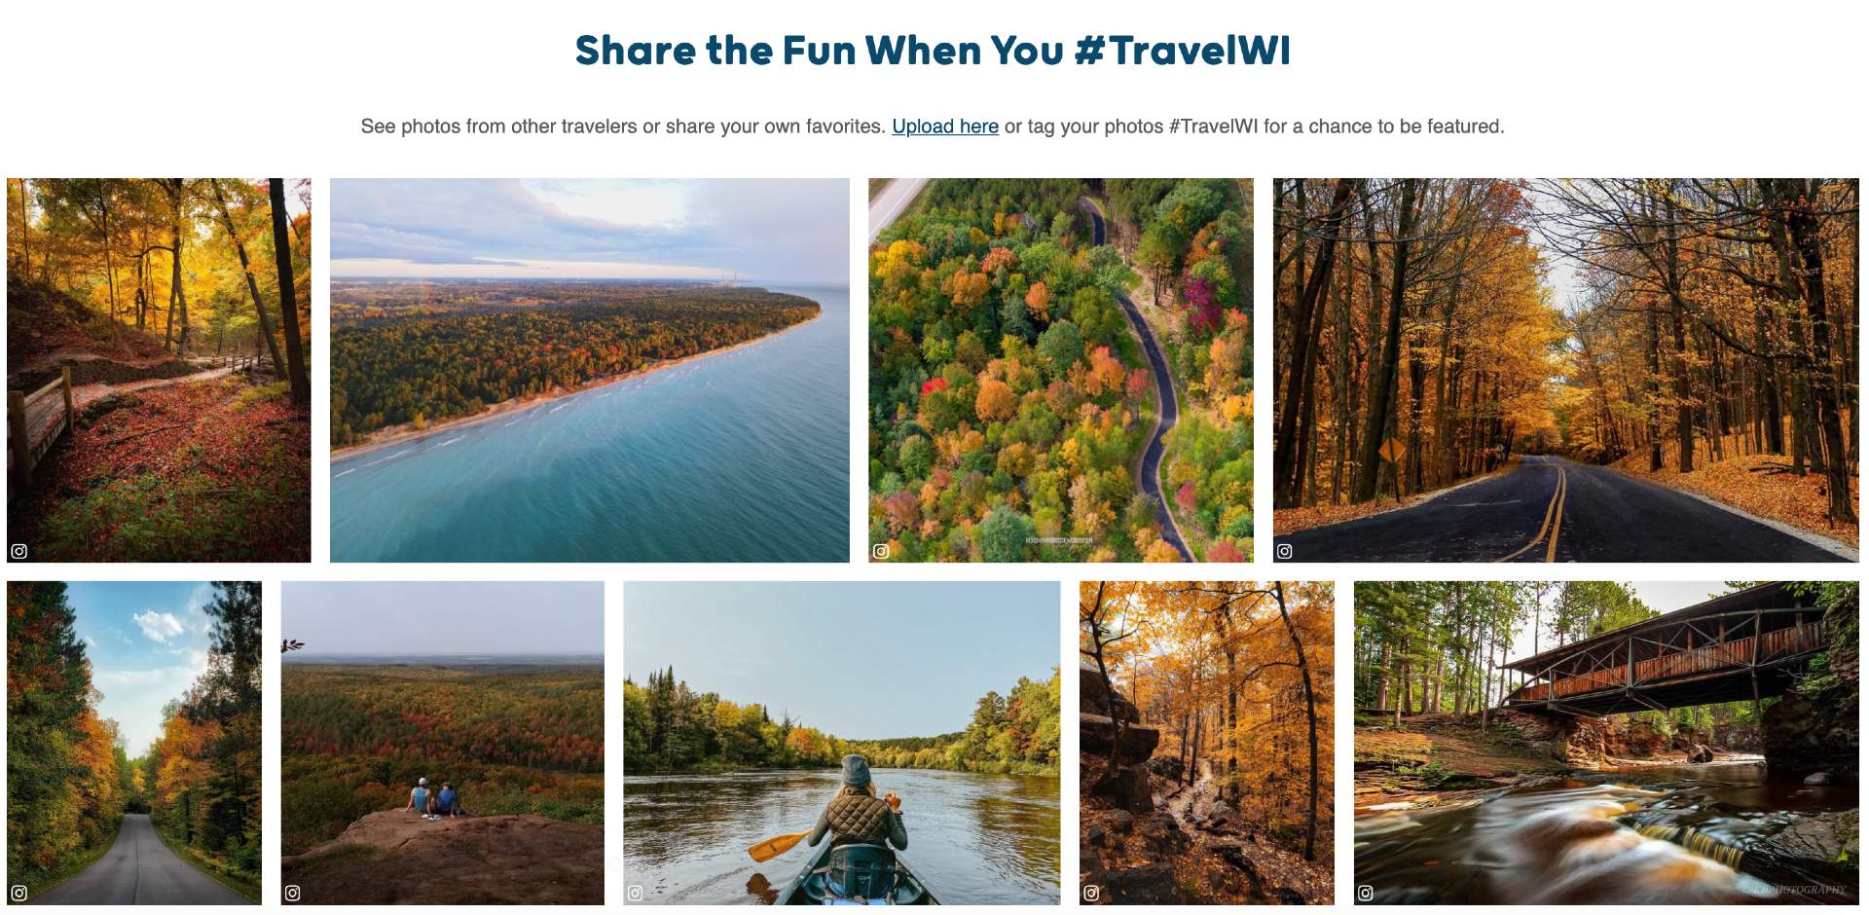Click Instagram icon on aerial winding road photo
Image resolution: width=1869 pixels, height=915 pixels.
point(881,551)
